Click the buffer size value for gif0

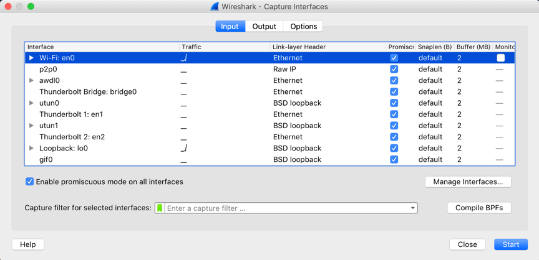459,160
